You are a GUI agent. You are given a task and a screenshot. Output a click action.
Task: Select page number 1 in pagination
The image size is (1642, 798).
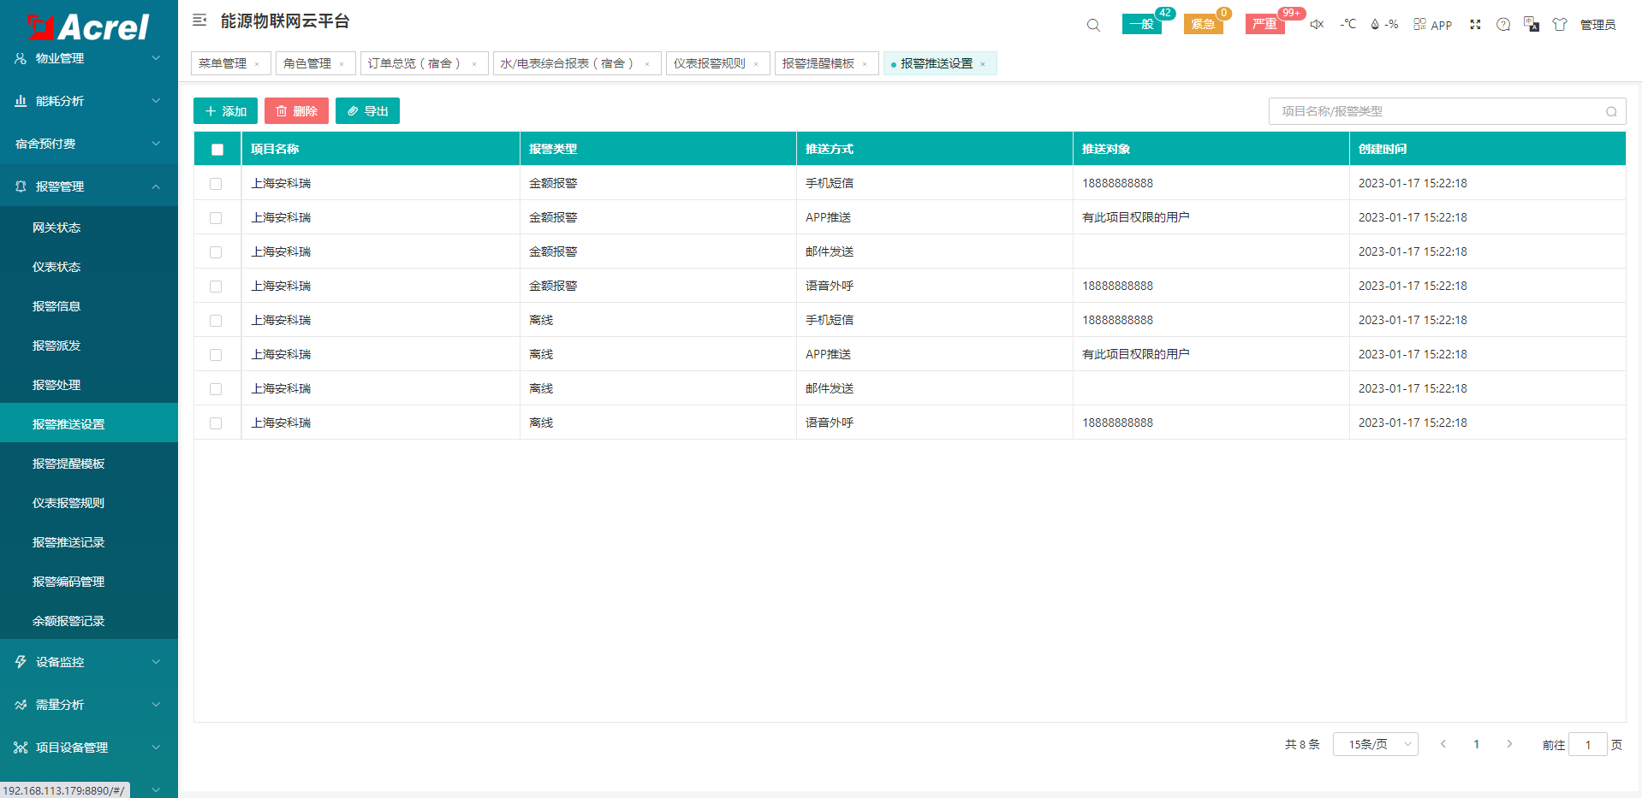tap(1476, 744)
